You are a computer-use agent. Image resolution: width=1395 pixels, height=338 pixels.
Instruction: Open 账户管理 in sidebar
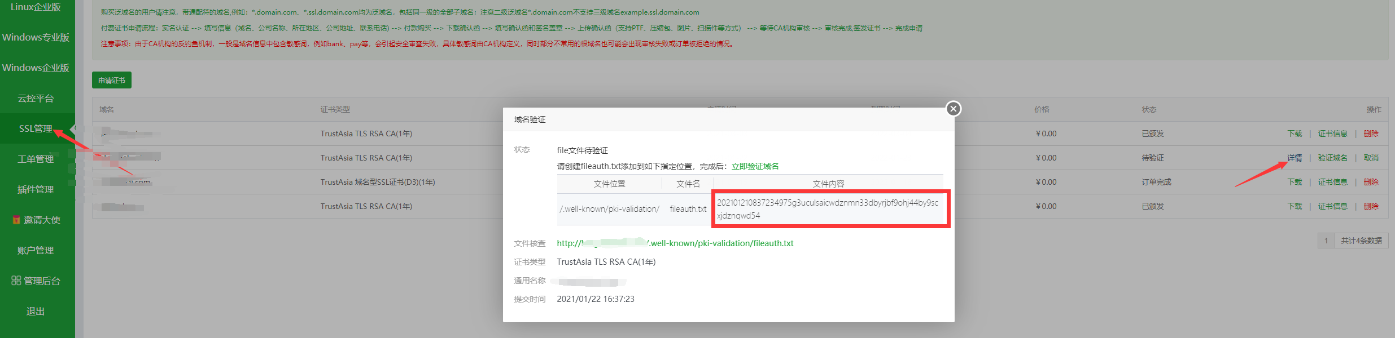click(x=36, y=250)
